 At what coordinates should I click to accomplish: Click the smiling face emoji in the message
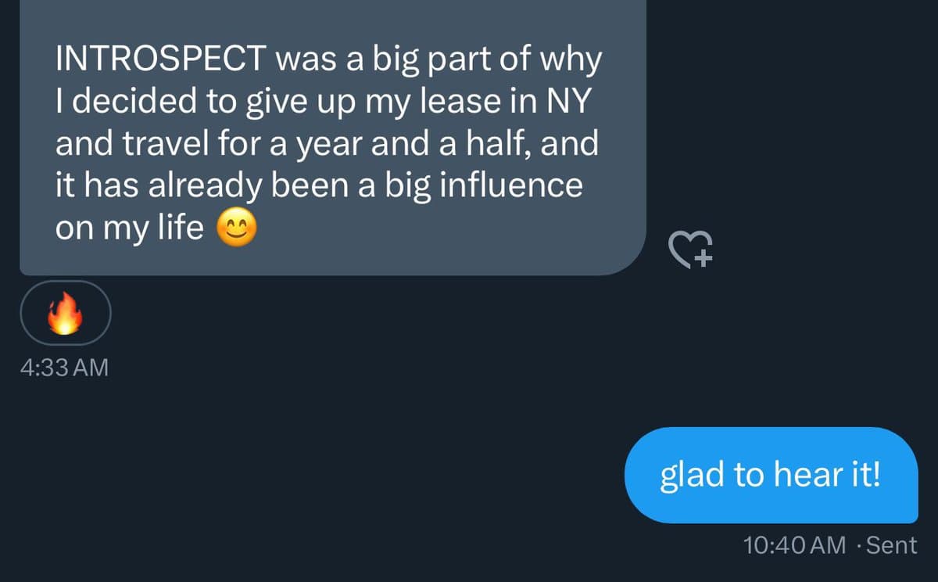pyautogui.click(x=237, y=229)
